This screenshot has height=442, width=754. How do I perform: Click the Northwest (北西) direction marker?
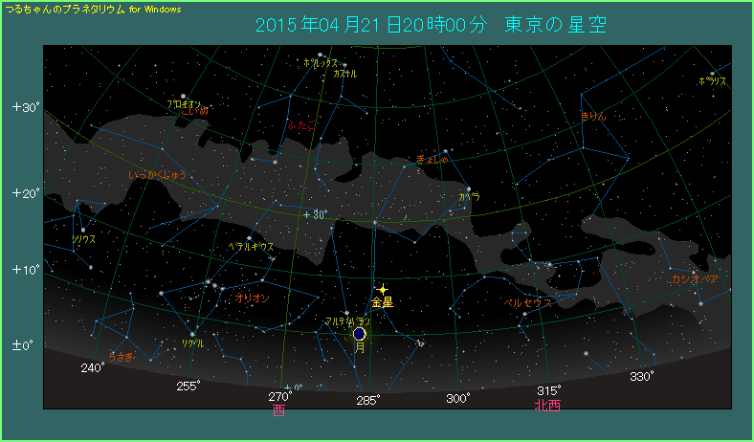547,405
